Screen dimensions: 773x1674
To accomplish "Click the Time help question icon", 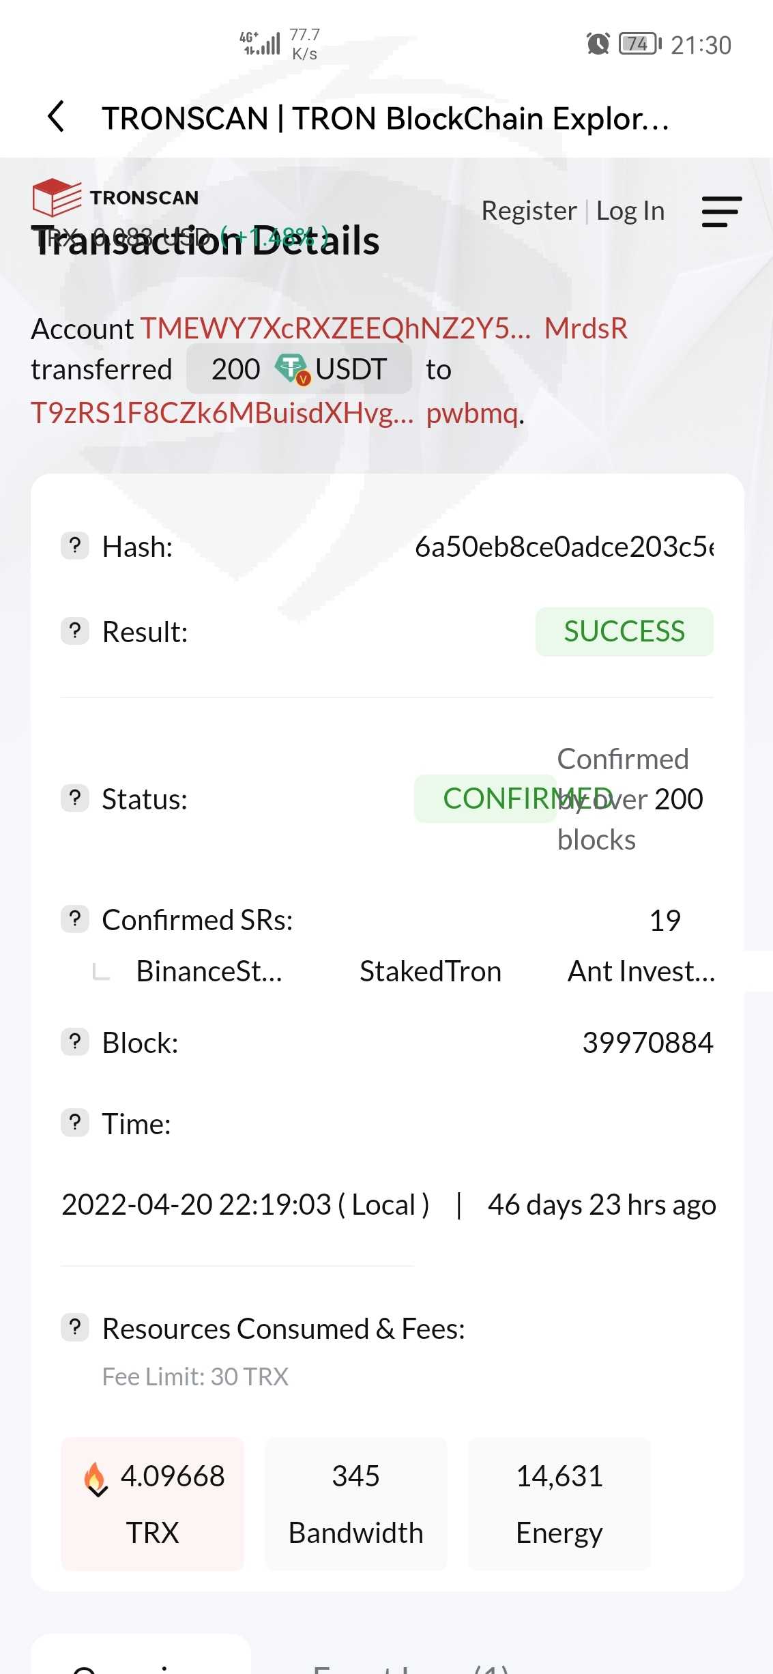I will pos(75,1123).
